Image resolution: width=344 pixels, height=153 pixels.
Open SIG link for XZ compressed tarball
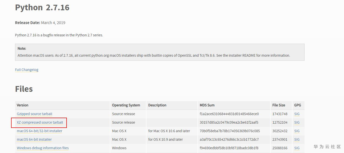click(x=297, y=122)
